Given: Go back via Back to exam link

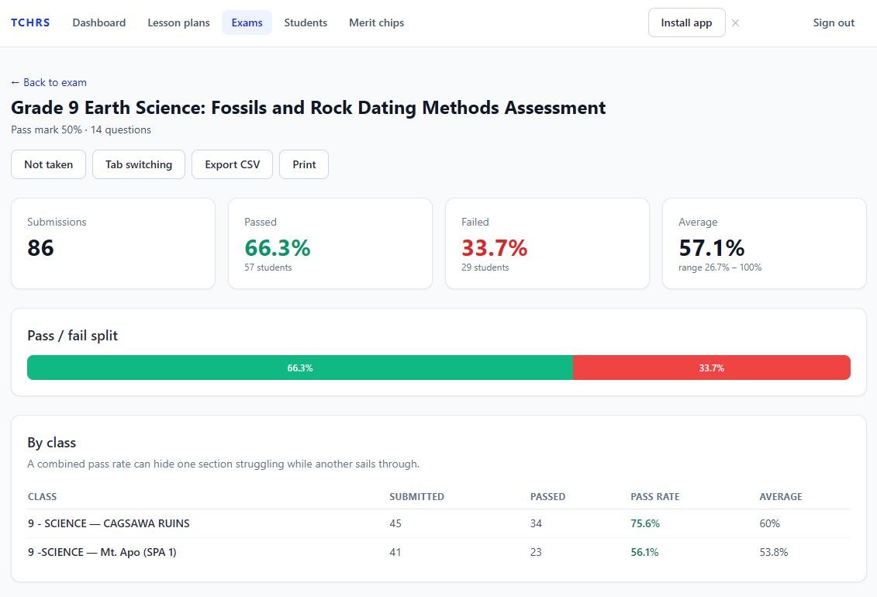Looking at the screenshot, I should 49,82.
